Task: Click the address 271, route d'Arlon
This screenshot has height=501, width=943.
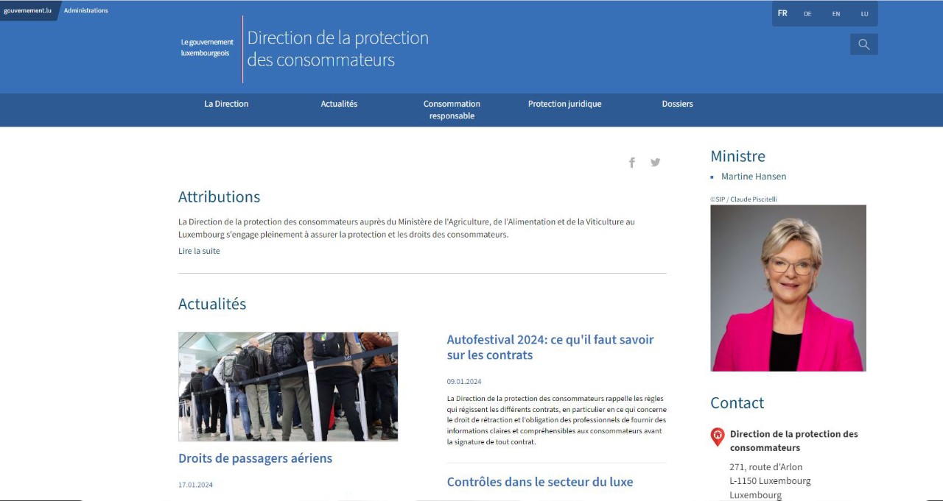Action: pyautogui.click(x=766, y=467)
